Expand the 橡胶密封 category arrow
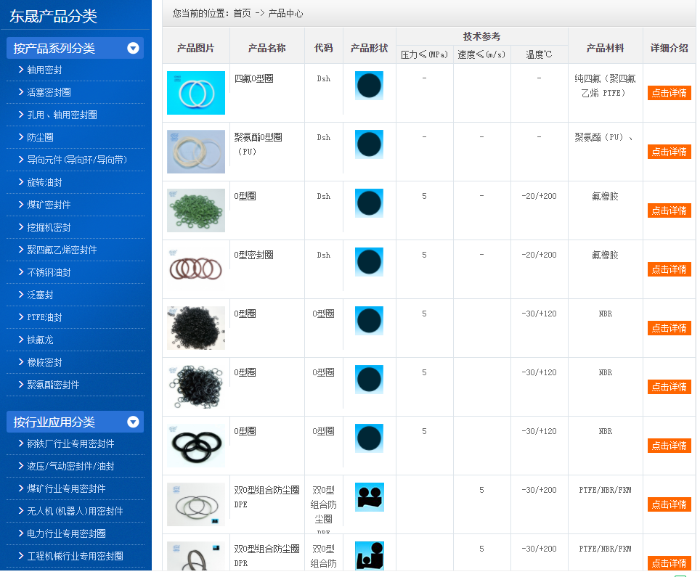The height and width of the screenshot is (577, 700). point(22,362)
